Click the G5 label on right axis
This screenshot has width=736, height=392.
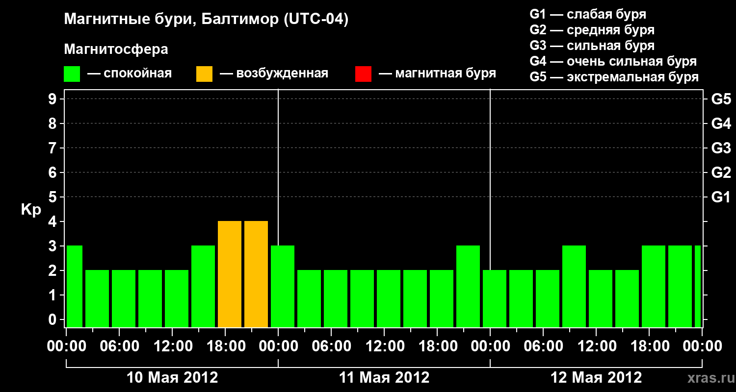721,99
